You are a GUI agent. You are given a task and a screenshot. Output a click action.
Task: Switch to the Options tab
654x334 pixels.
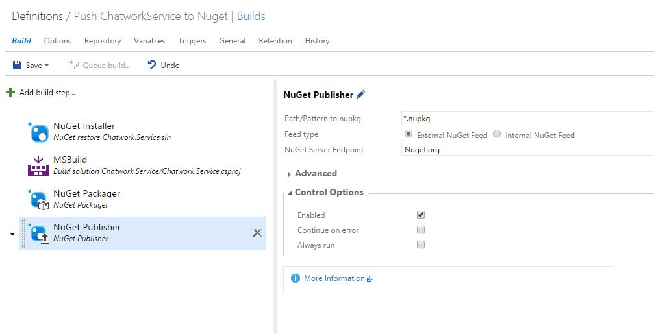(x=58, y=41)
